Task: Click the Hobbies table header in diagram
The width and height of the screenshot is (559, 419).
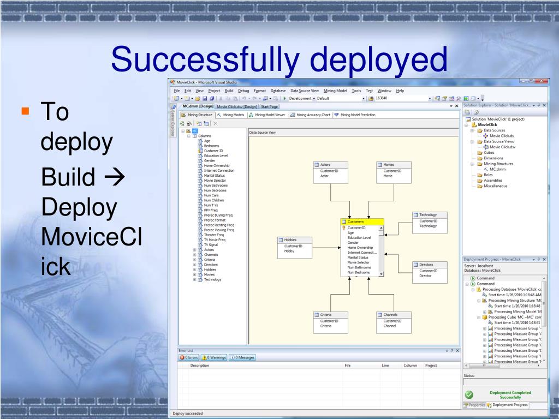Action: pyautogui.click(x=294, y=240)
